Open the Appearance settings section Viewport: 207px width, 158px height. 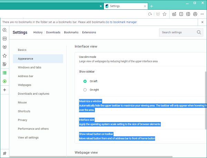tap(26, 59)
